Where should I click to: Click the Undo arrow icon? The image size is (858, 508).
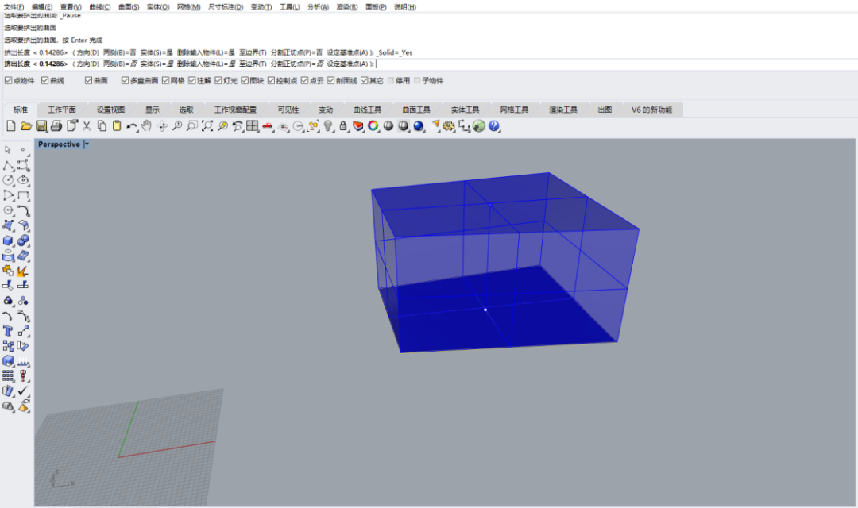coord(131,126)
